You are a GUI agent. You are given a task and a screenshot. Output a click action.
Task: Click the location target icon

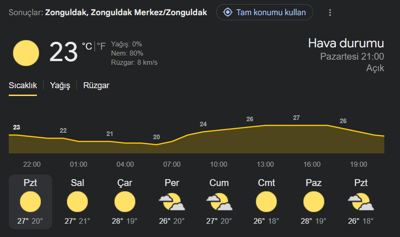(228, 12)
